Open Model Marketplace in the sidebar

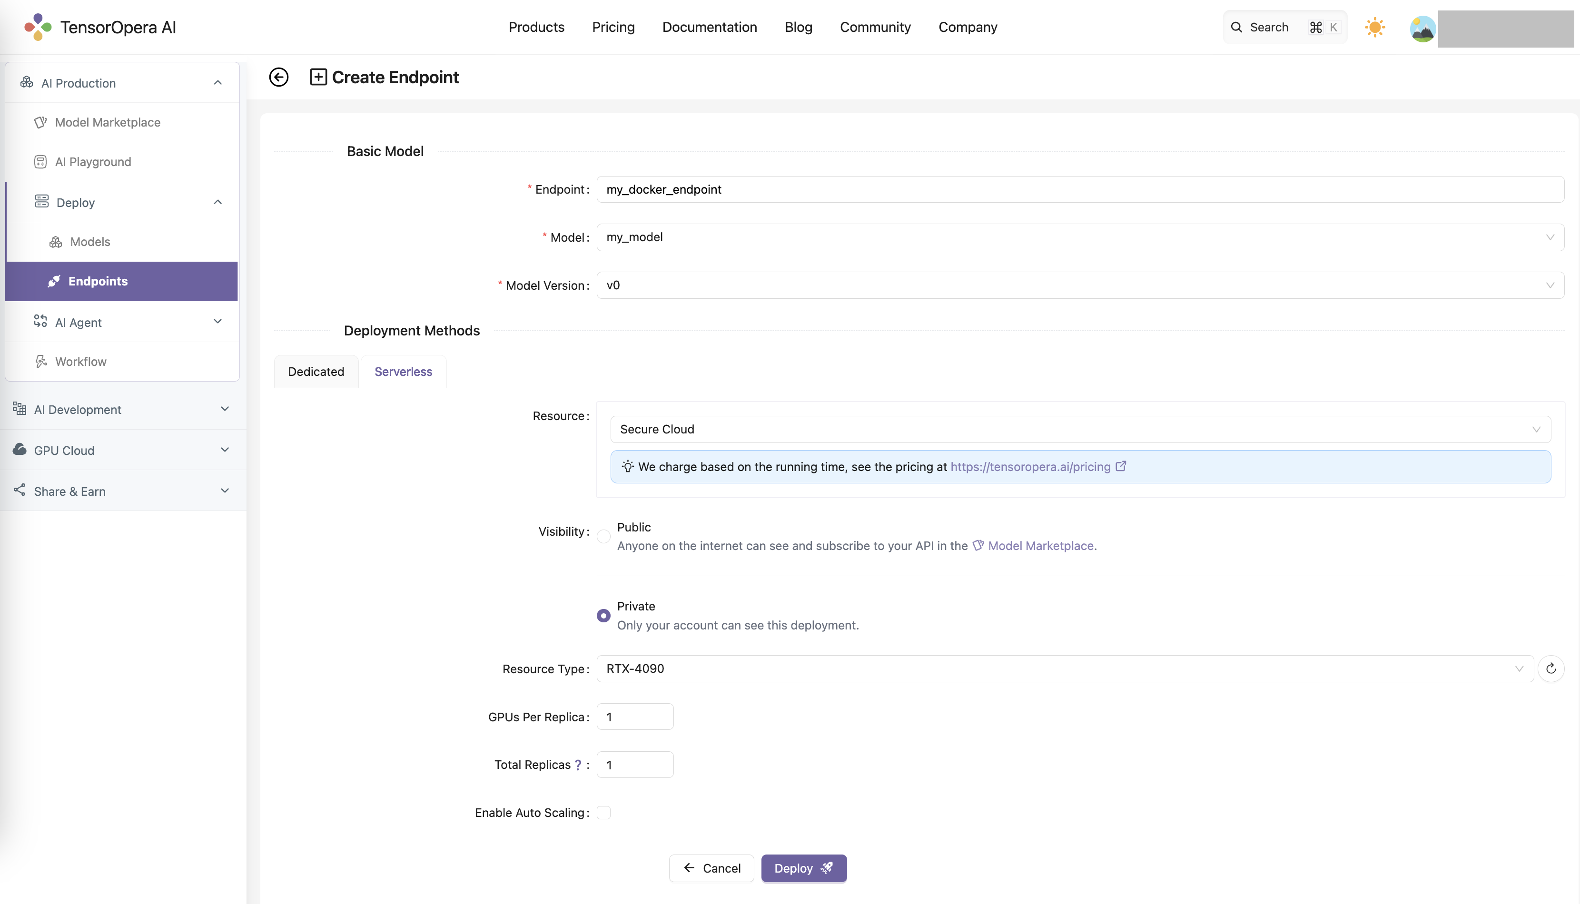(x=108, y=122)
